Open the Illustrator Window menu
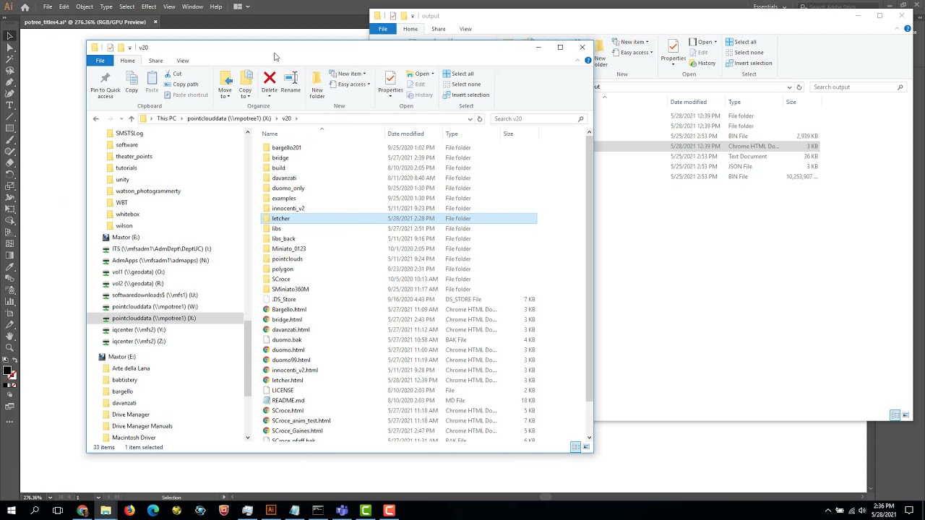The width and height of the screenshot is (925, 520). [x=192, y=6]
